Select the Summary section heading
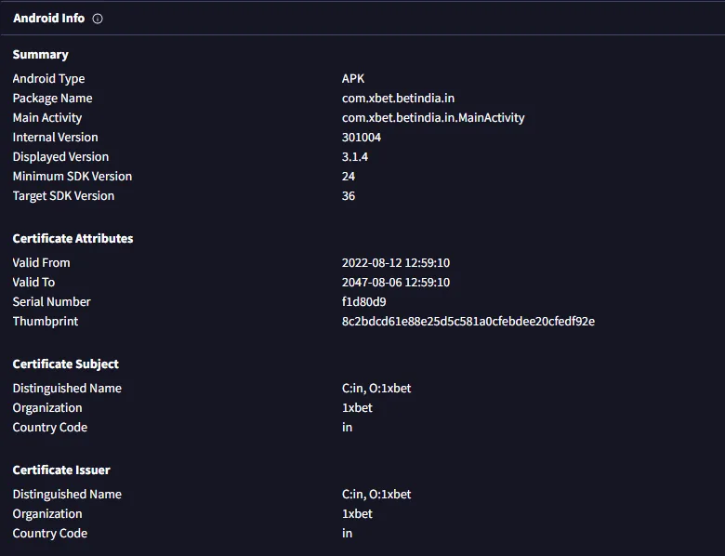The image size is (725, 556). click(x=41, y=55)
